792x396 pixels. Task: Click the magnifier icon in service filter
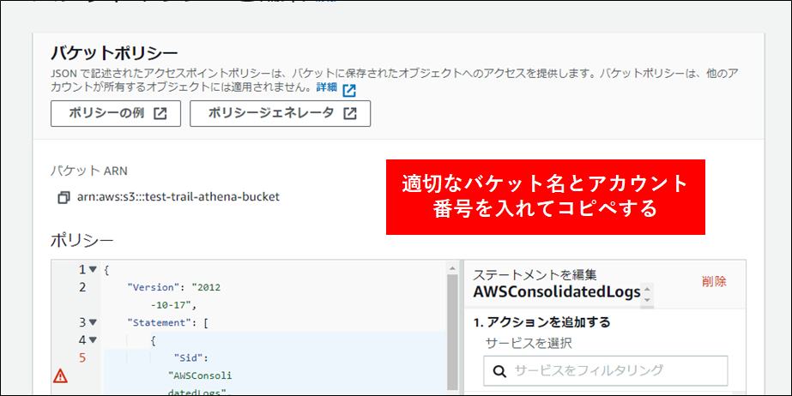click(x=499, y=371)
